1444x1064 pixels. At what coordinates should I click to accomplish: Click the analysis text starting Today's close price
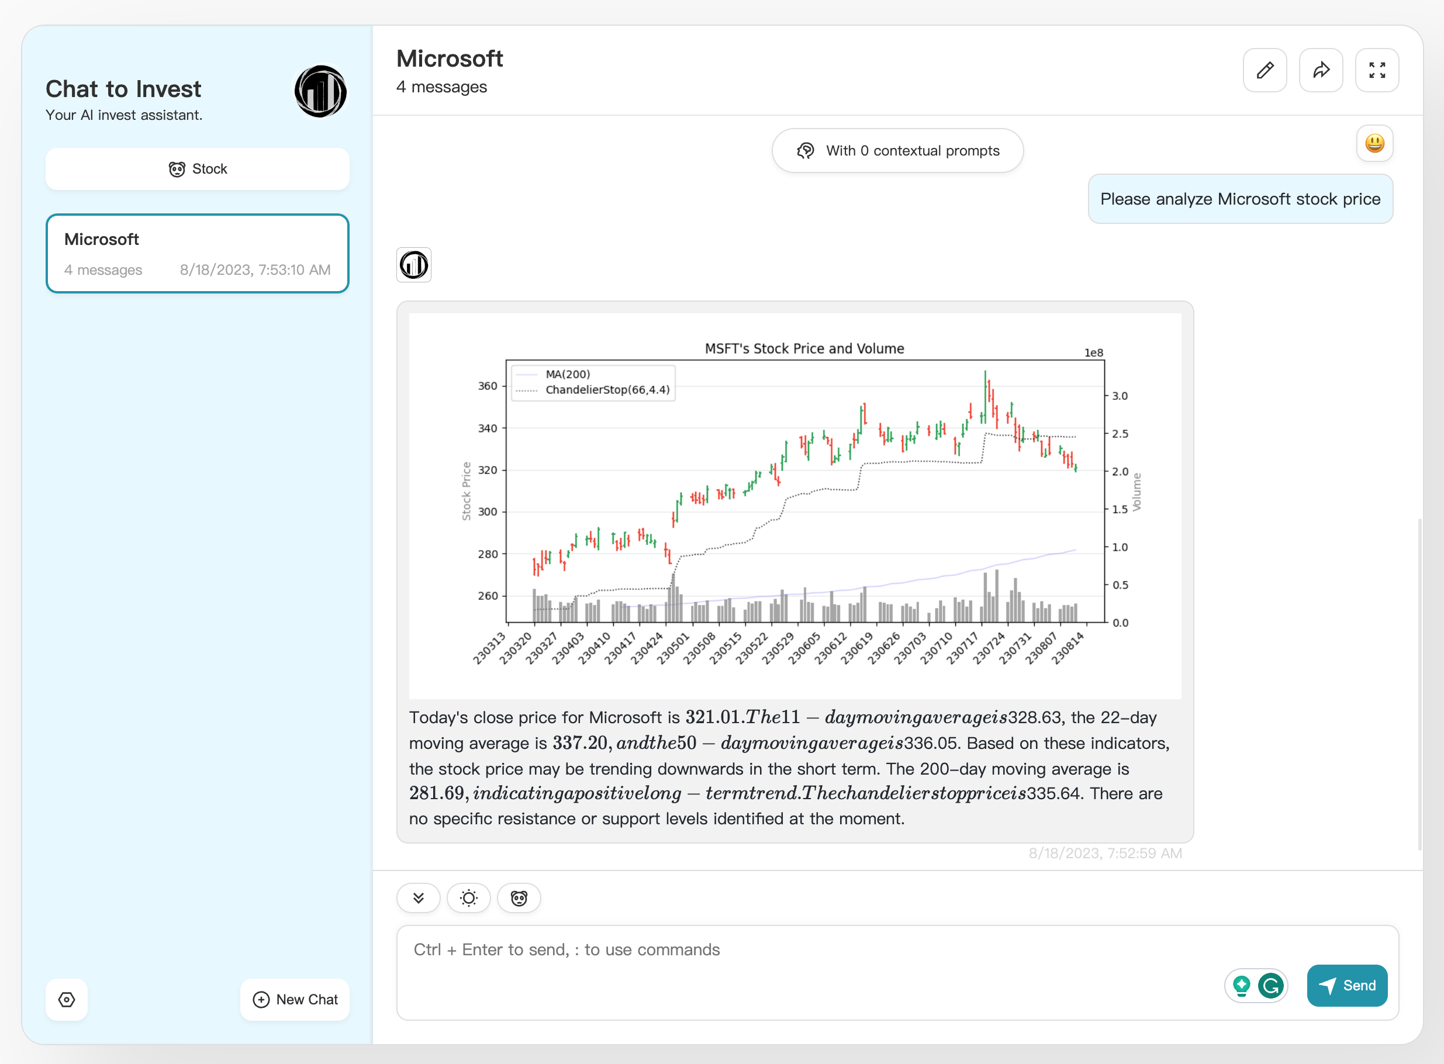point(790,768)
